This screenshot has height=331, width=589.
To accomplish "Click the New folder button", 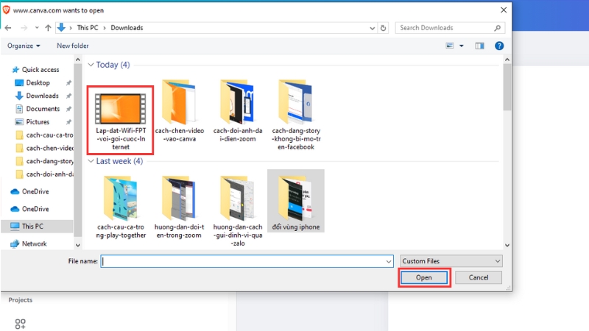I will (73, 46).
